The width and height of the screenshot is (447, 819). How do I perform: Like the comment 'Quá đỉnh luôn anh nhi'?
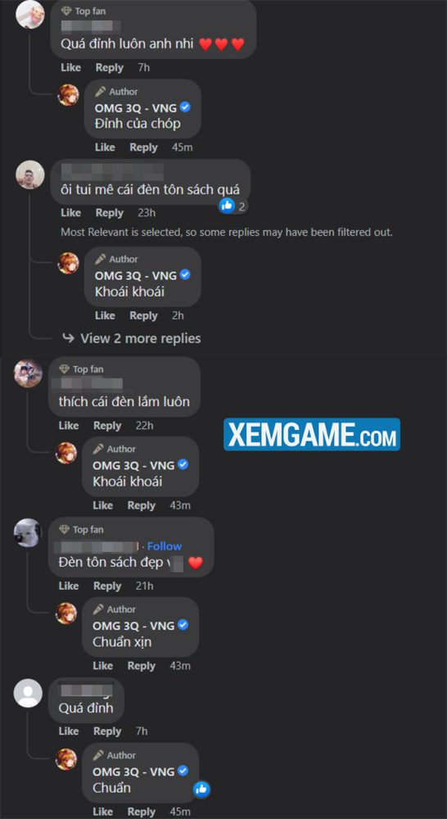tap(70, 67)
